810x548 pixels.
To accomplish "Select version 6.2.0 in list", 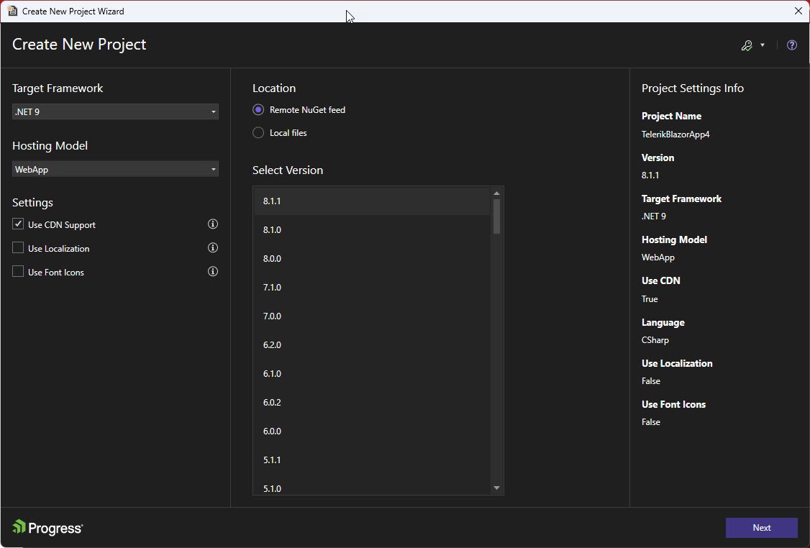I will coord(372,345).
